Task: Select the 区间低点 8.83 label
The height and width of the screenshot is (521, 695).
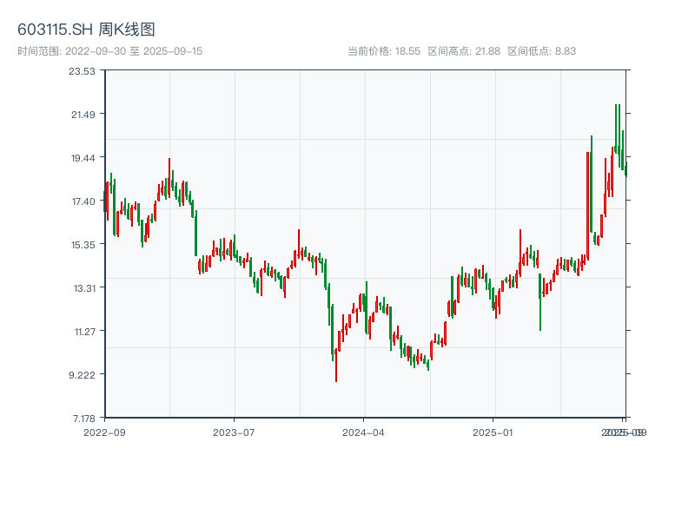Action: pyautogui.click(x=541, y=51)
